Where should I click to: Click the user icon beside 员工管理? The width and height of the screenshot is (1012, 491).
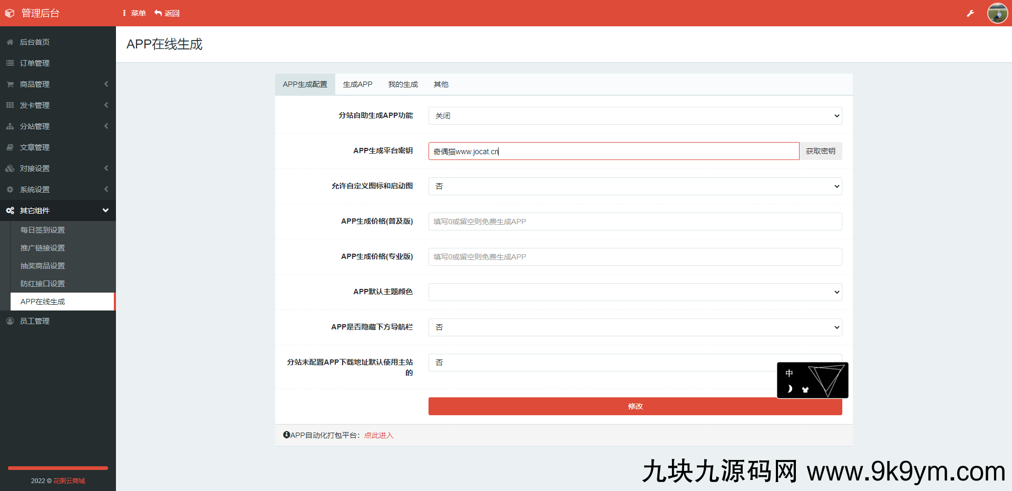tap(10, 321)
